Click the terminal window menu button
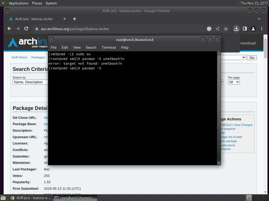Screen dimensions: 269x201 (51, 40)
